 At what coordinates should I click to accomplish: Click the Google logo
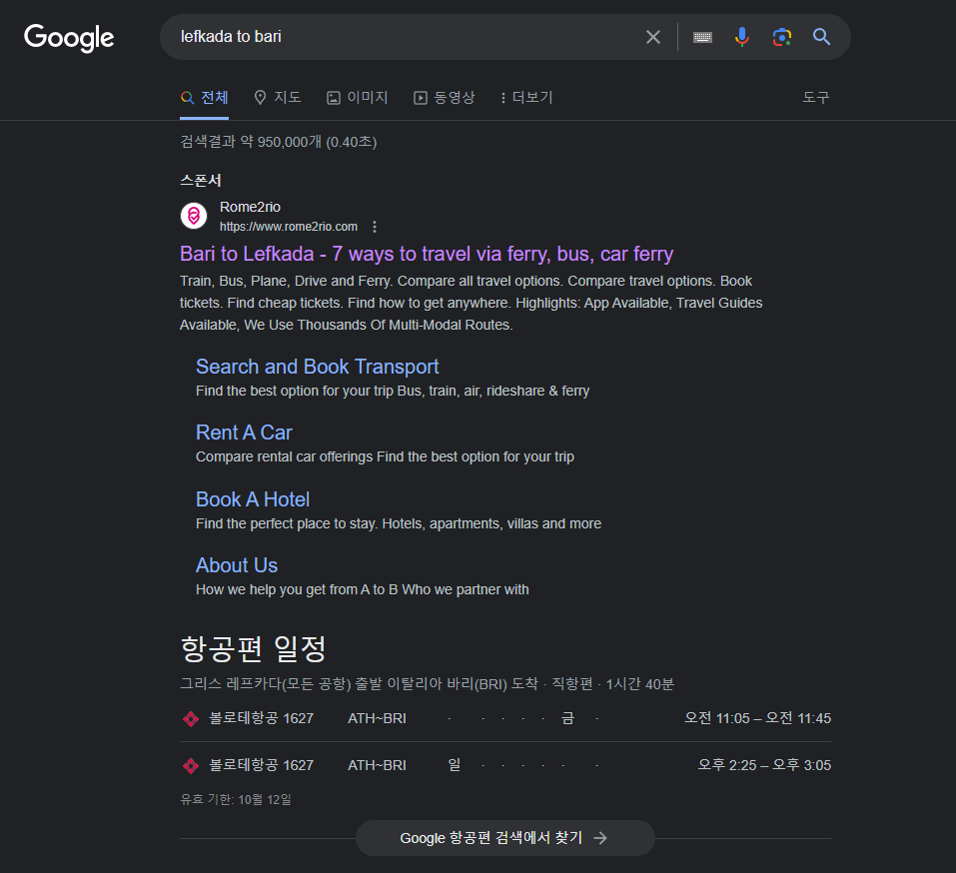tap(69, 38)
